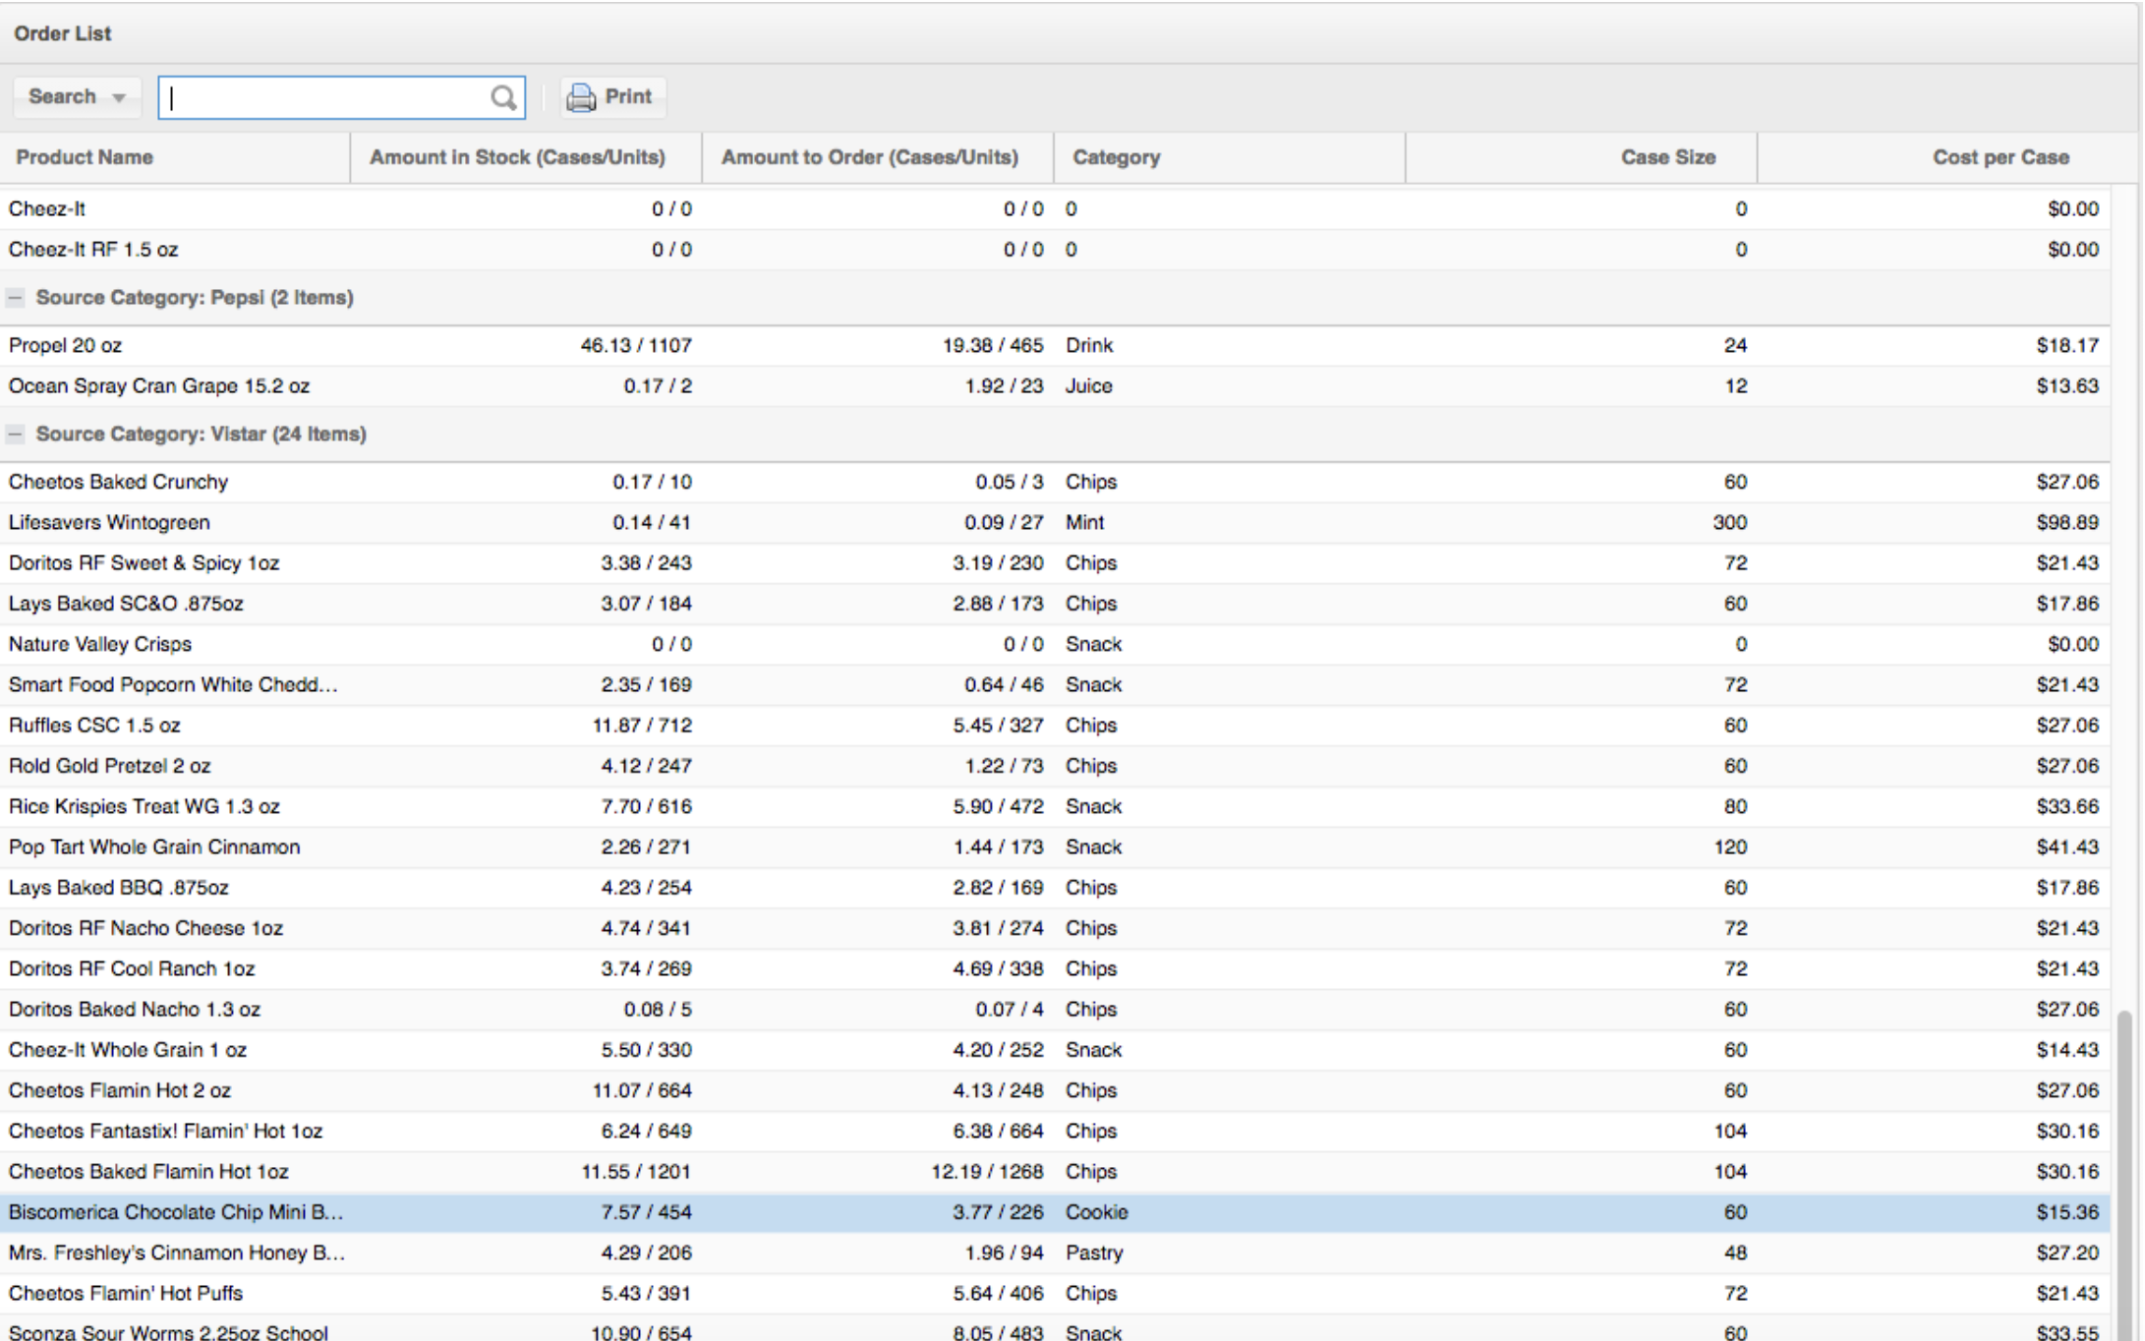Select the Propel 20 oz row

tap(1055, 345)
